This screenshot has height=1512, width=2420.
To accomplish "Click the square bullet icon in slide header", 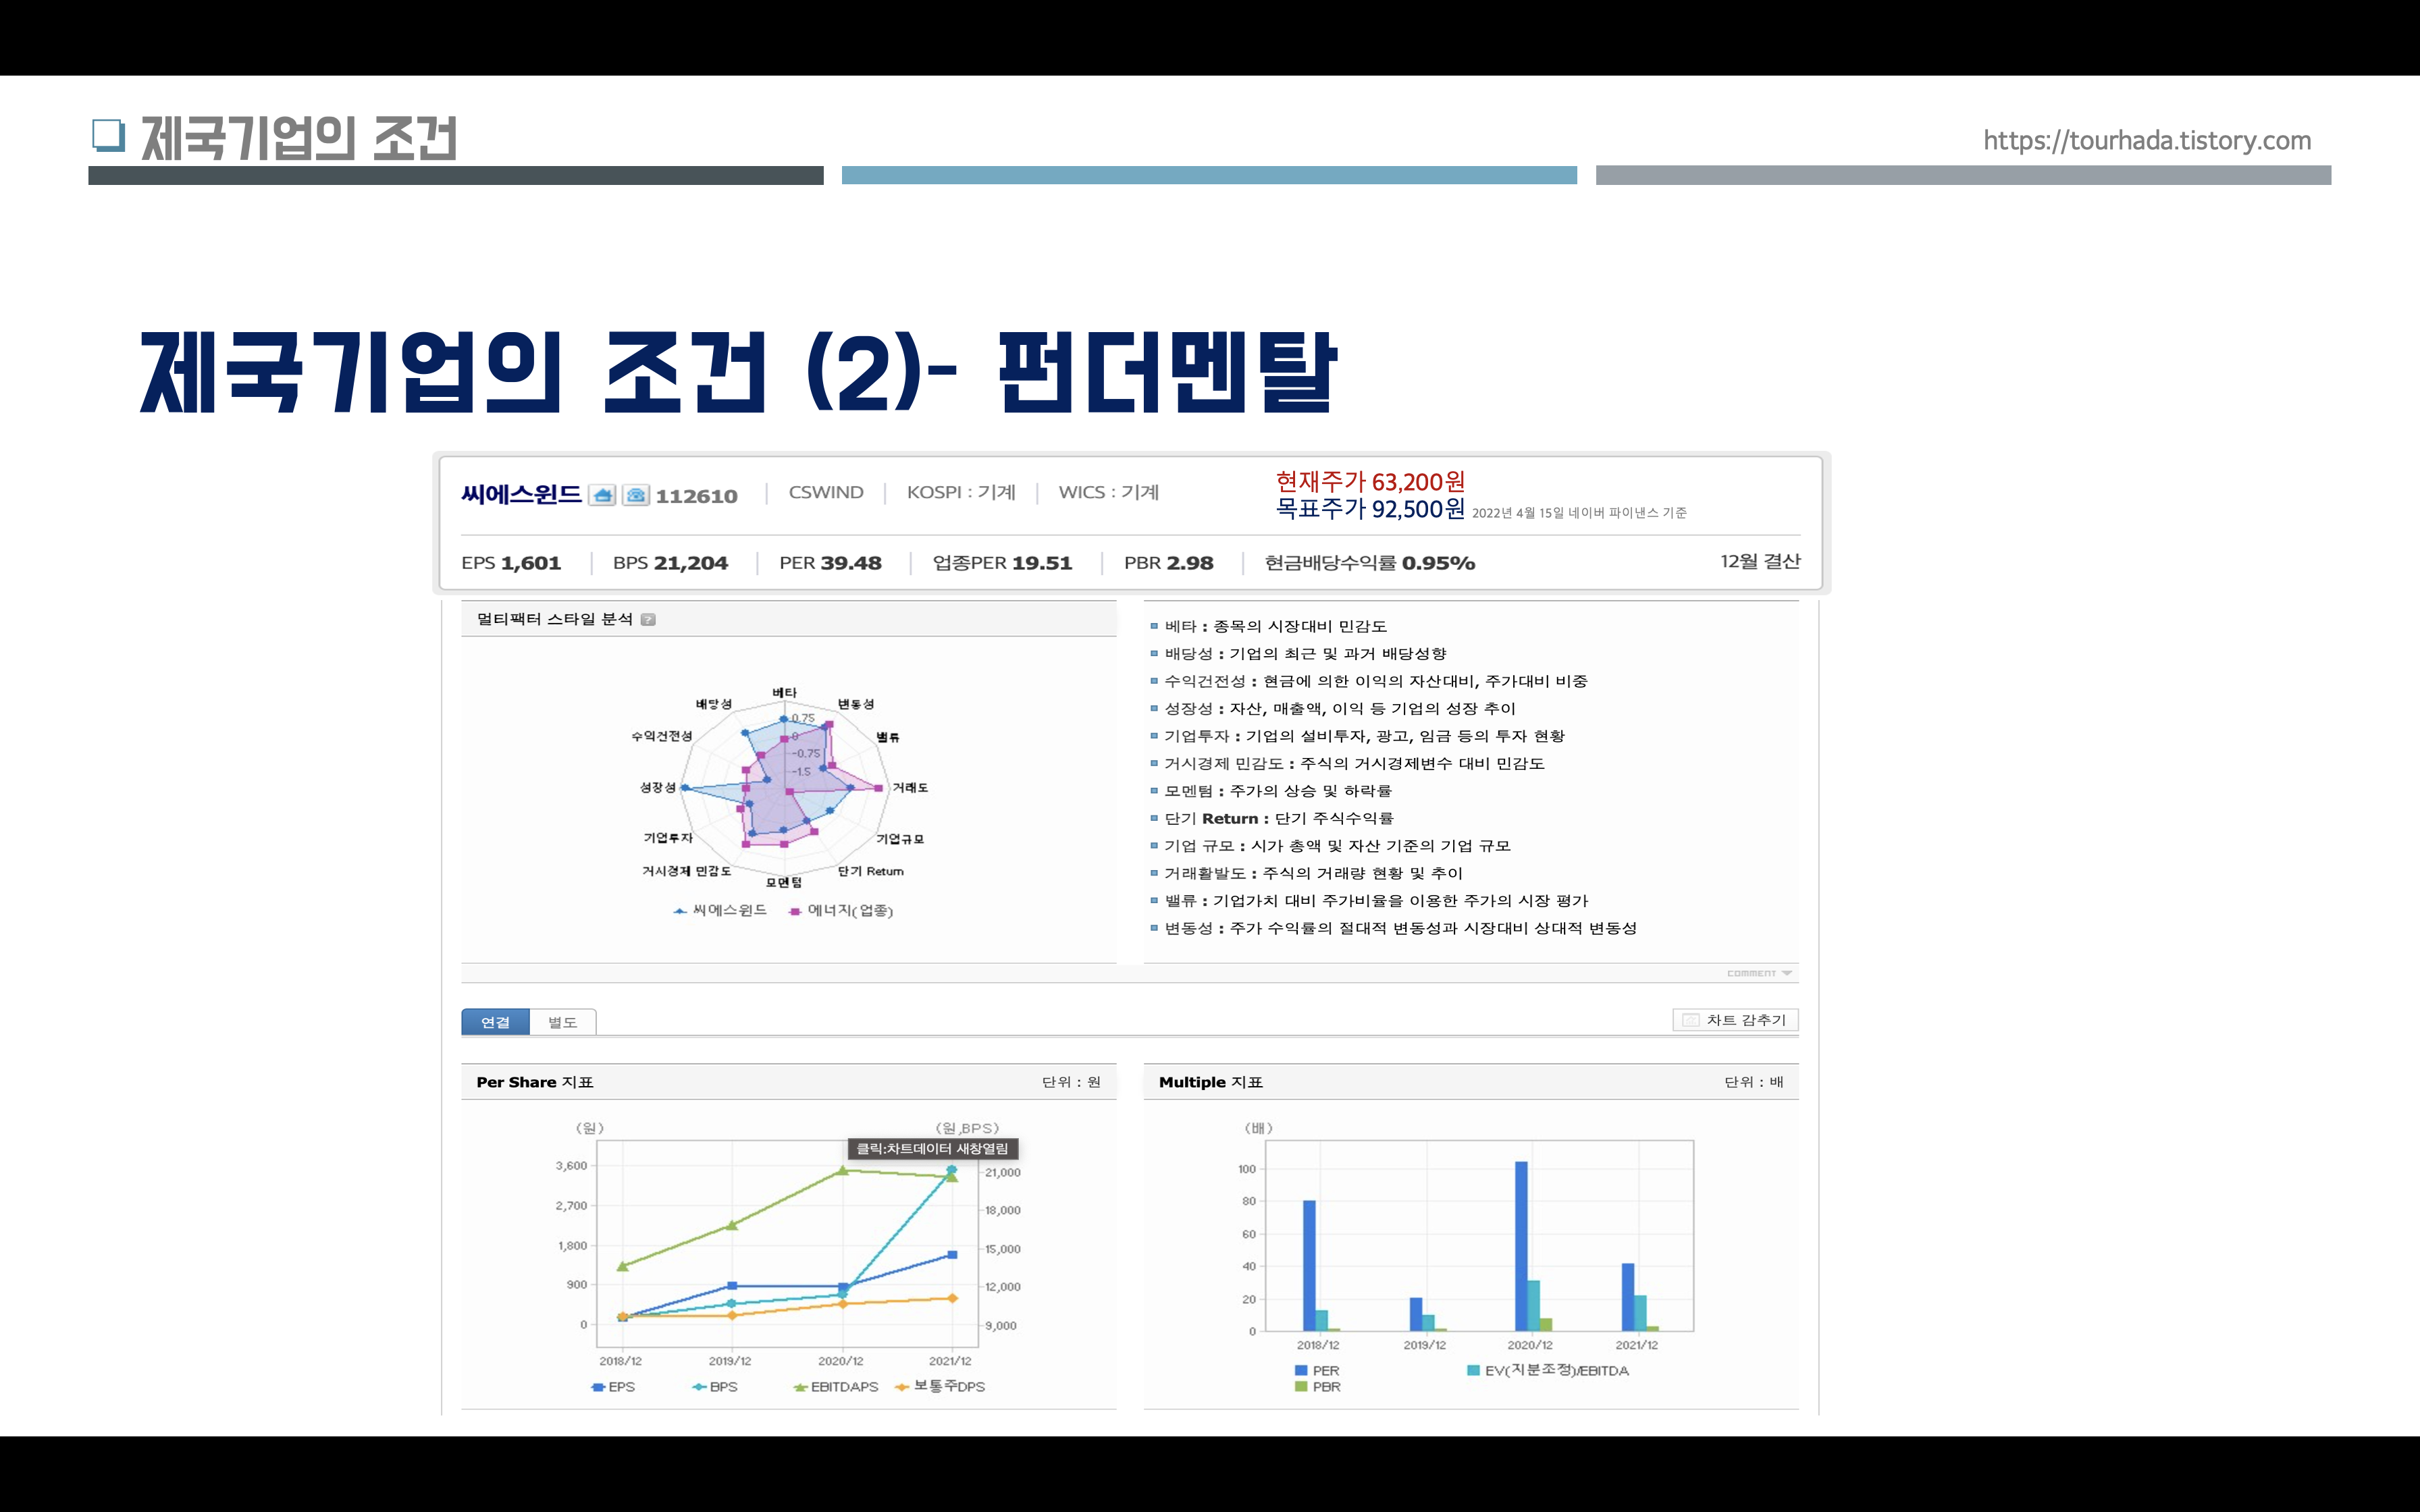I will [x=108, y=135].
